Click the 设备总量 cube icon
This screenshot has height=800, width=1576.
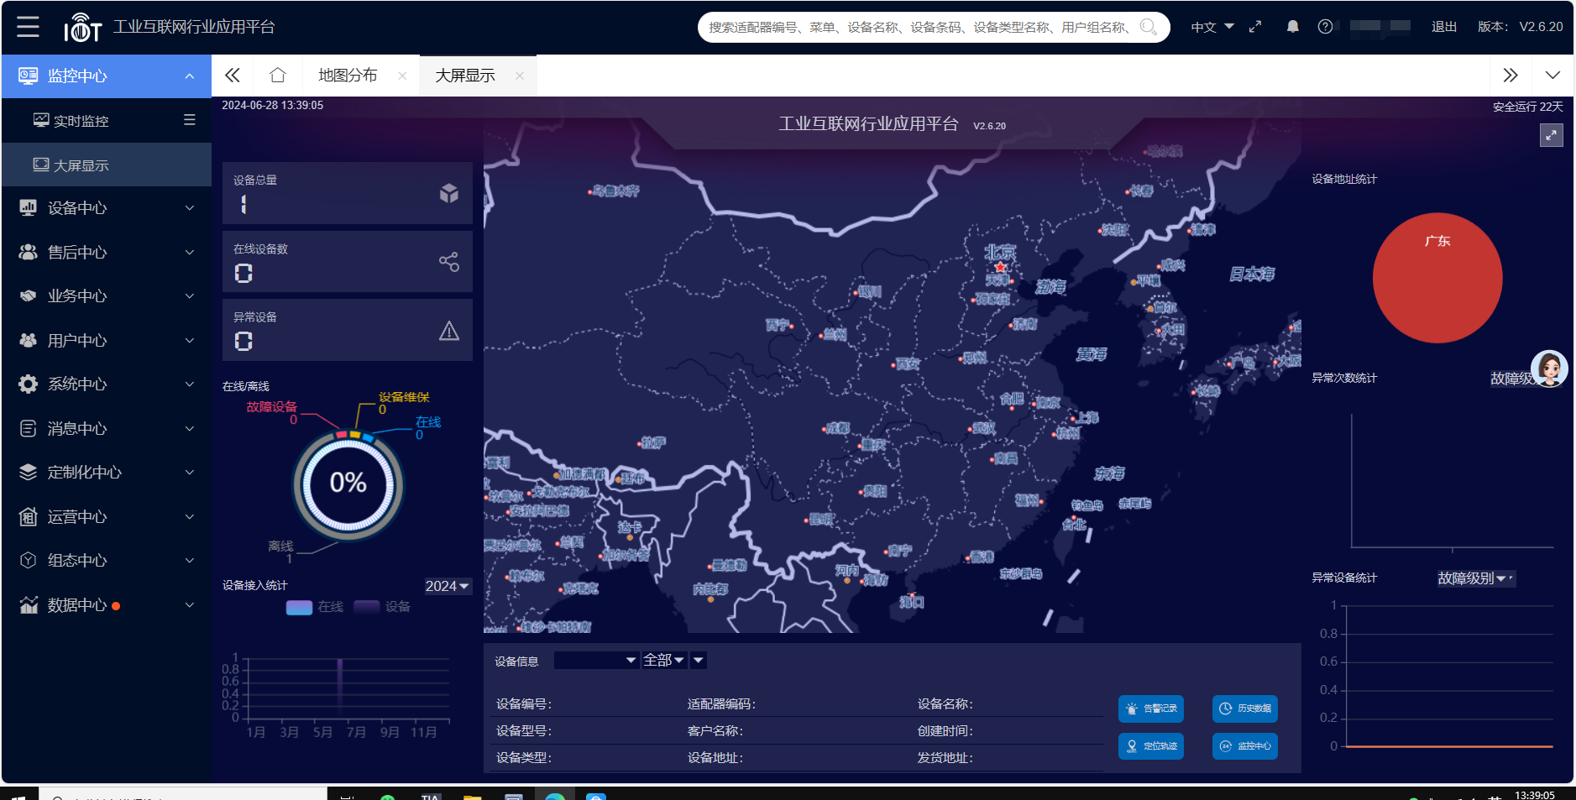click(x=449, y=193)
